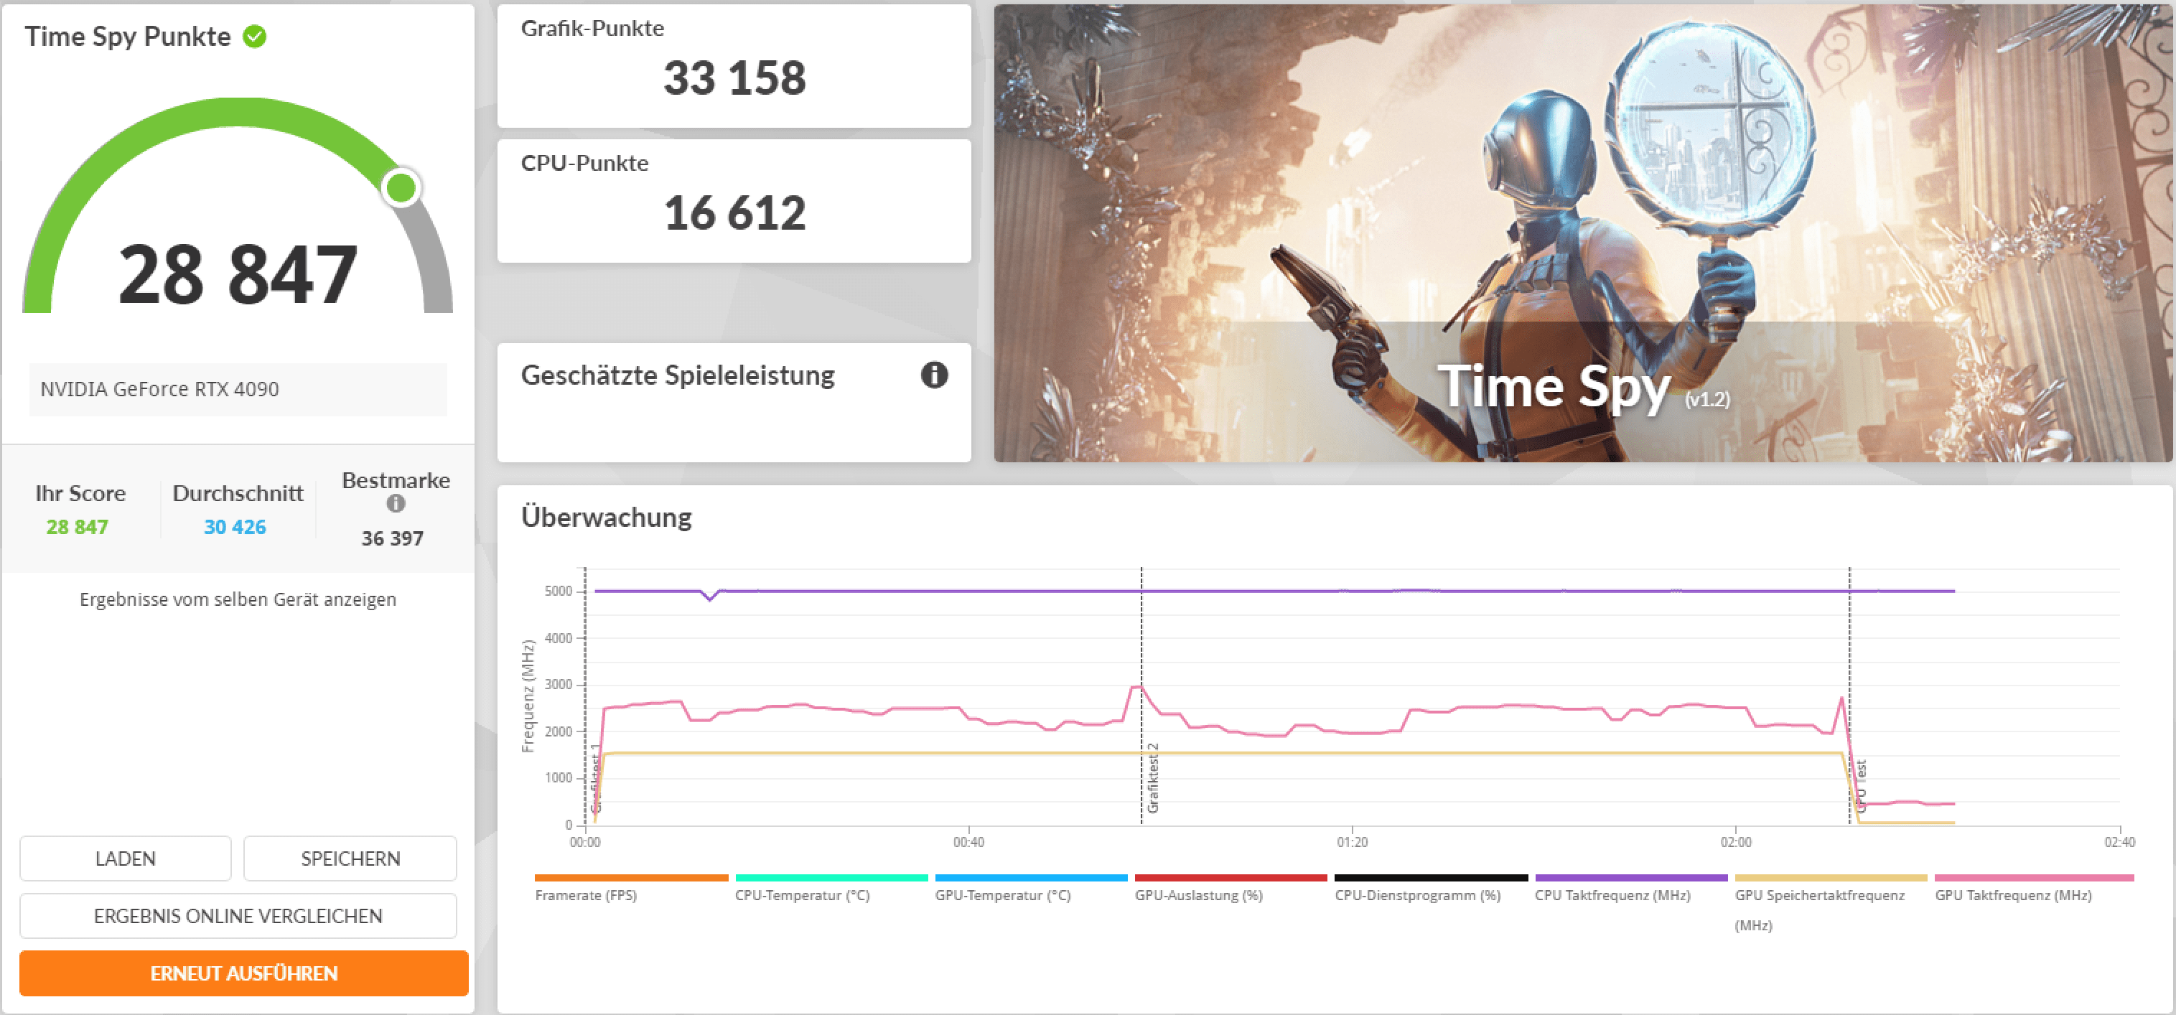The image size is (2176, 1015).
Task: Toggle the GPU Taktfrequenz legend line
Action: [2012, 894]
